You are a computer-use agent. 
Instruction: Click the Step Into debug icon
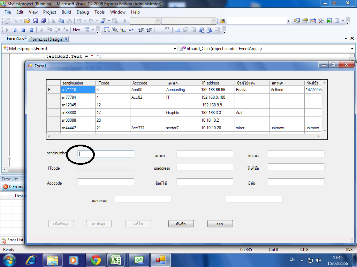tap(50, 30)
